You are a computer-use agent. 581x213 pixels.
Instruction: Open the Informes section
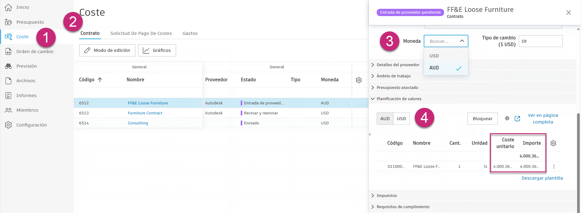click(x=26, y=96)
